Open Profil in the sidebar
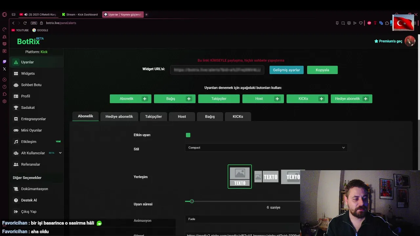The height and width of the screenshot is (236, 420). 25,96
